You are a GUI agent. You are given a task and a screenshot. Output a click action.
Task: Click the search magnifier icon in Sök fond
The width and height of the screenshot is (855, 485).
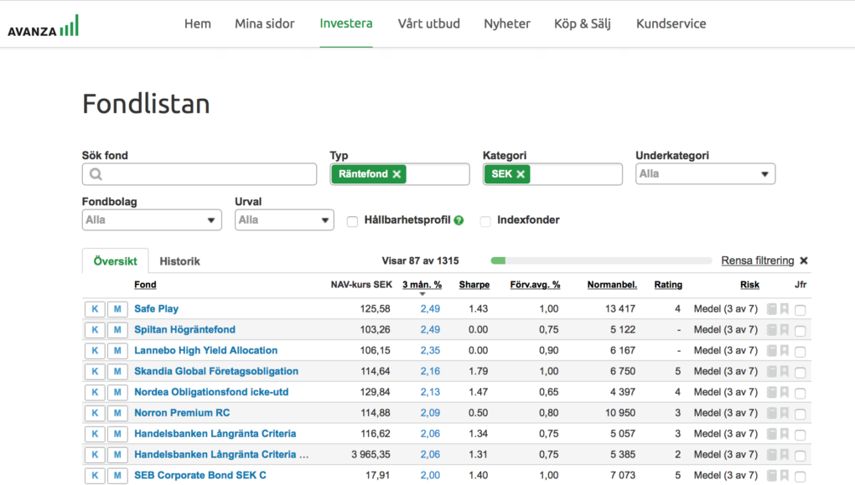[x=96, y=174]
